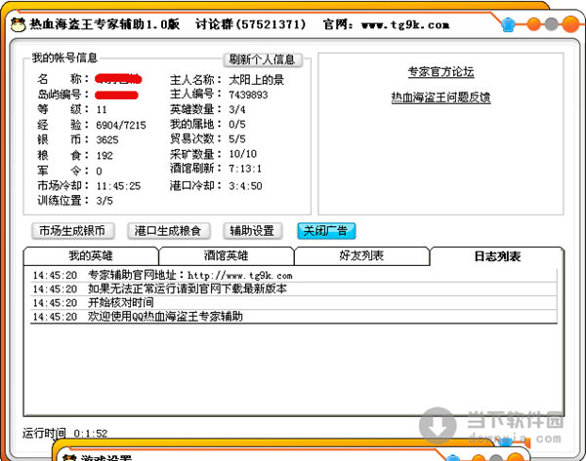Viewport: 586px width, 461px height.
Task: Click the tavern refresh time 7:13:1
Action: (x=245, y=169)
